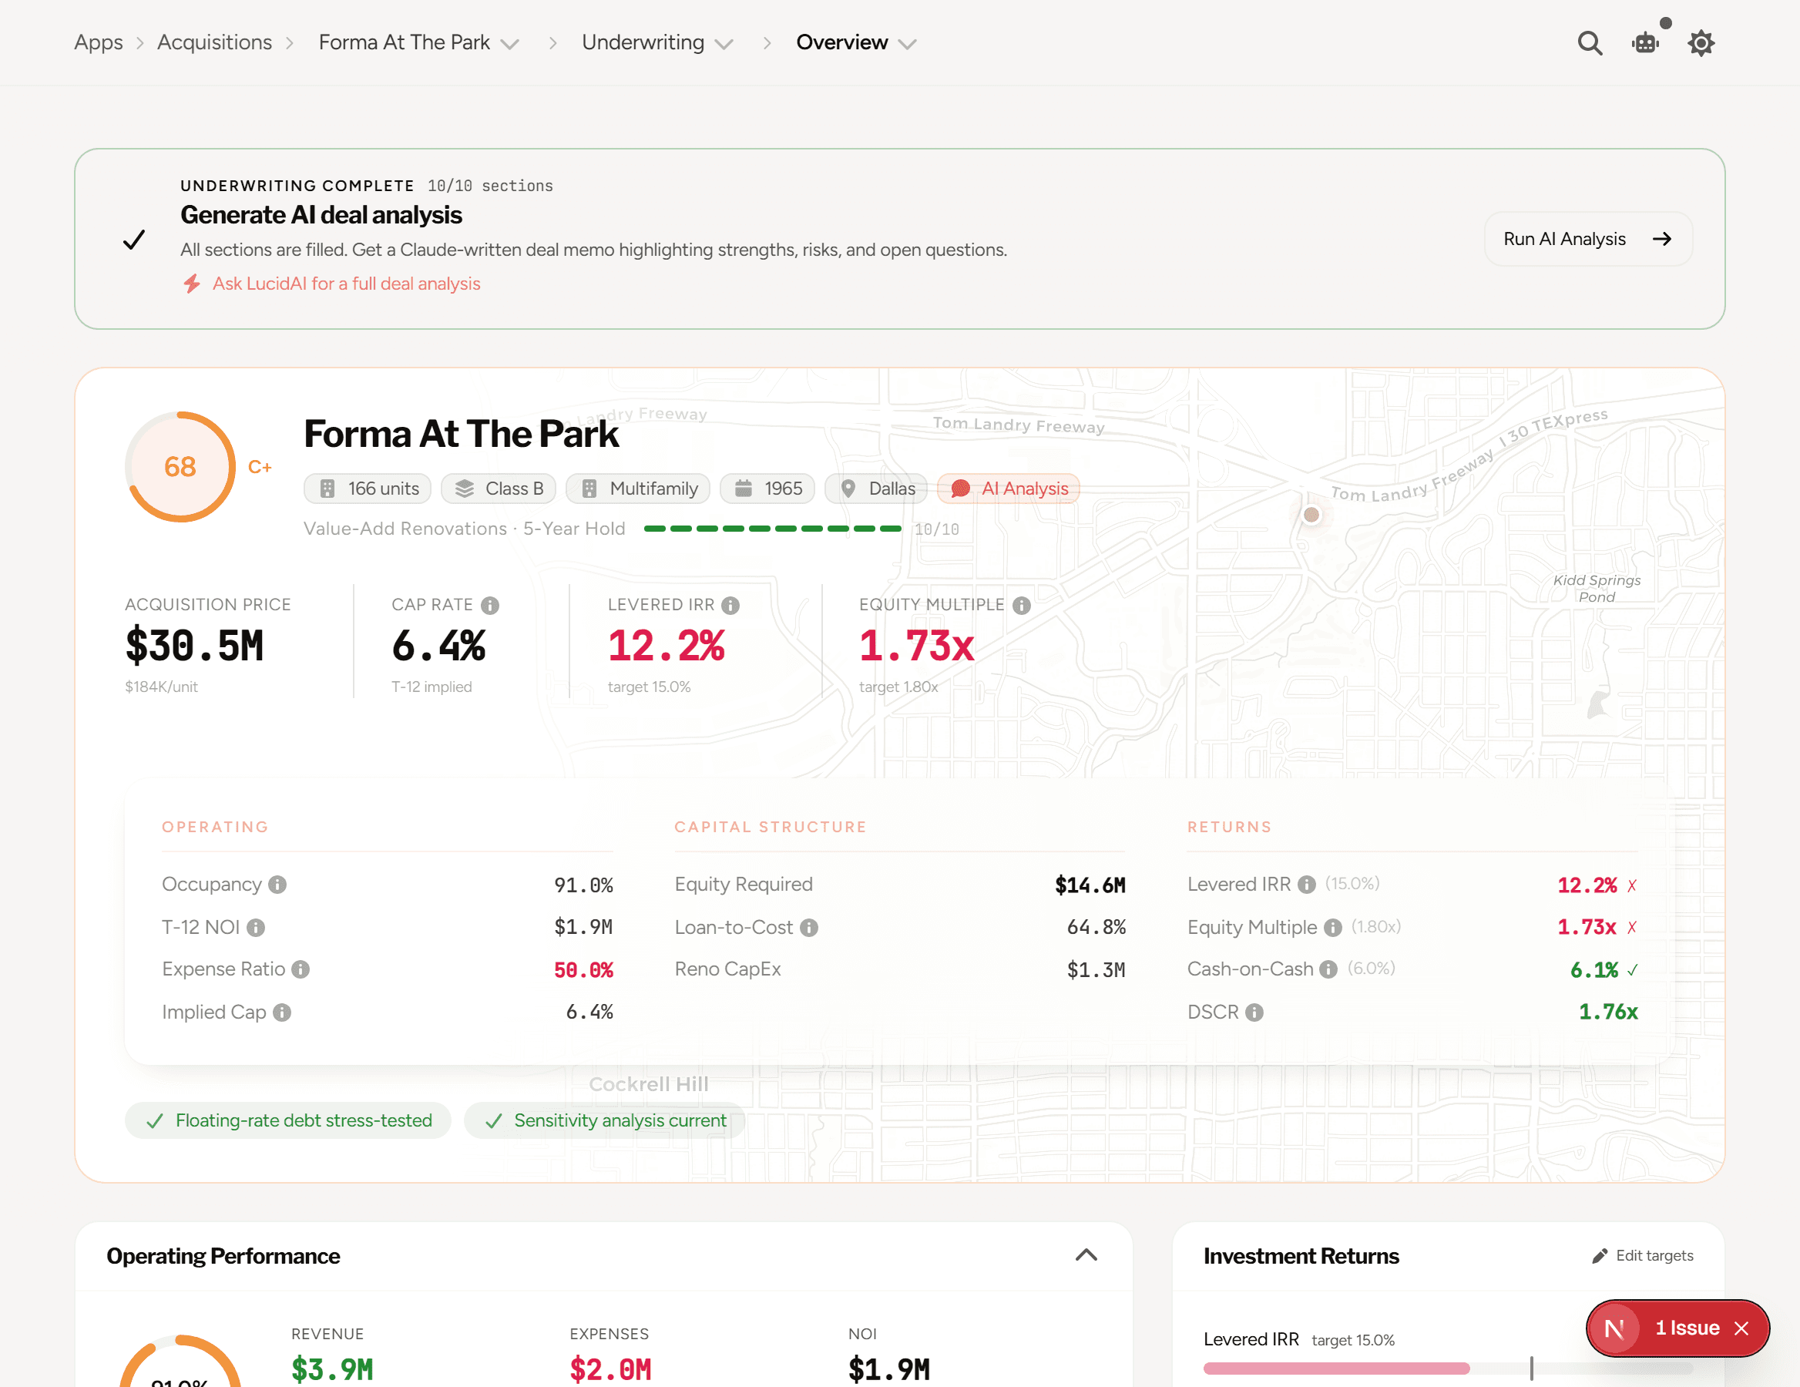Click info icon beside Levered IRR headline

730,606
